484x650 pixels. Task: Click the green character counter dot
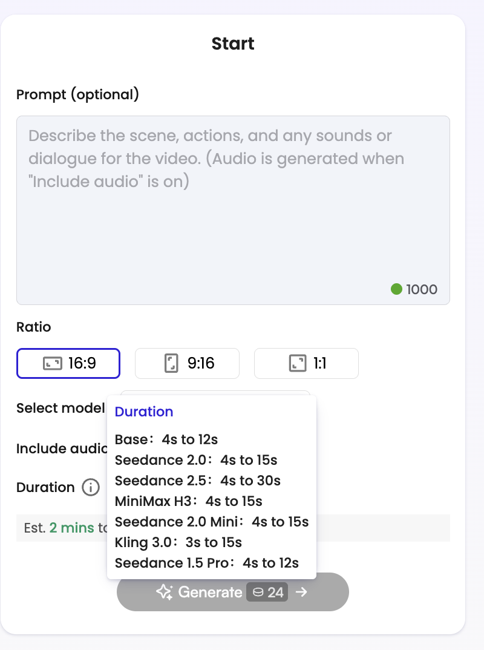coord(396,289)
